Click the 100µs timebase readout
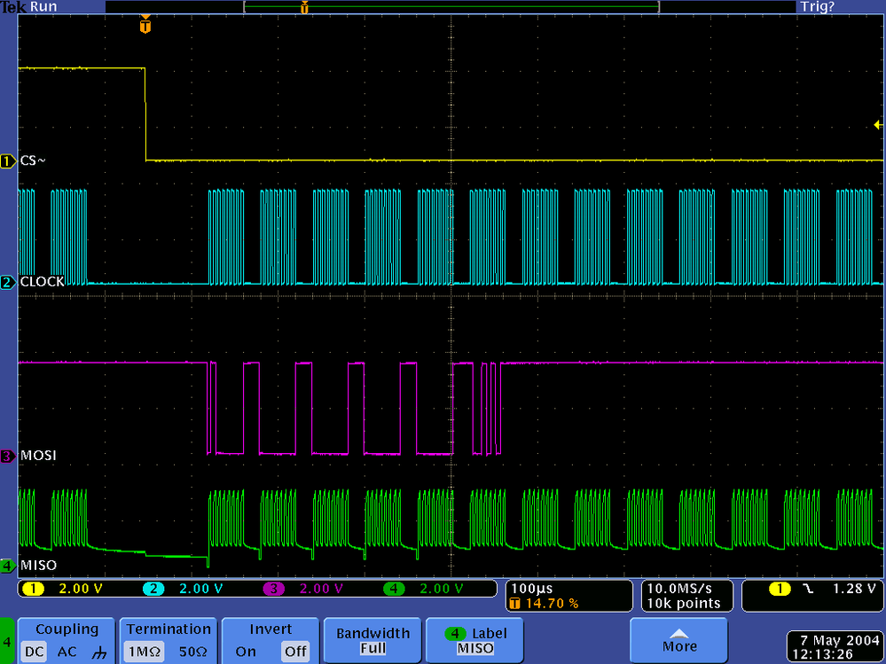 click(532, 589)
